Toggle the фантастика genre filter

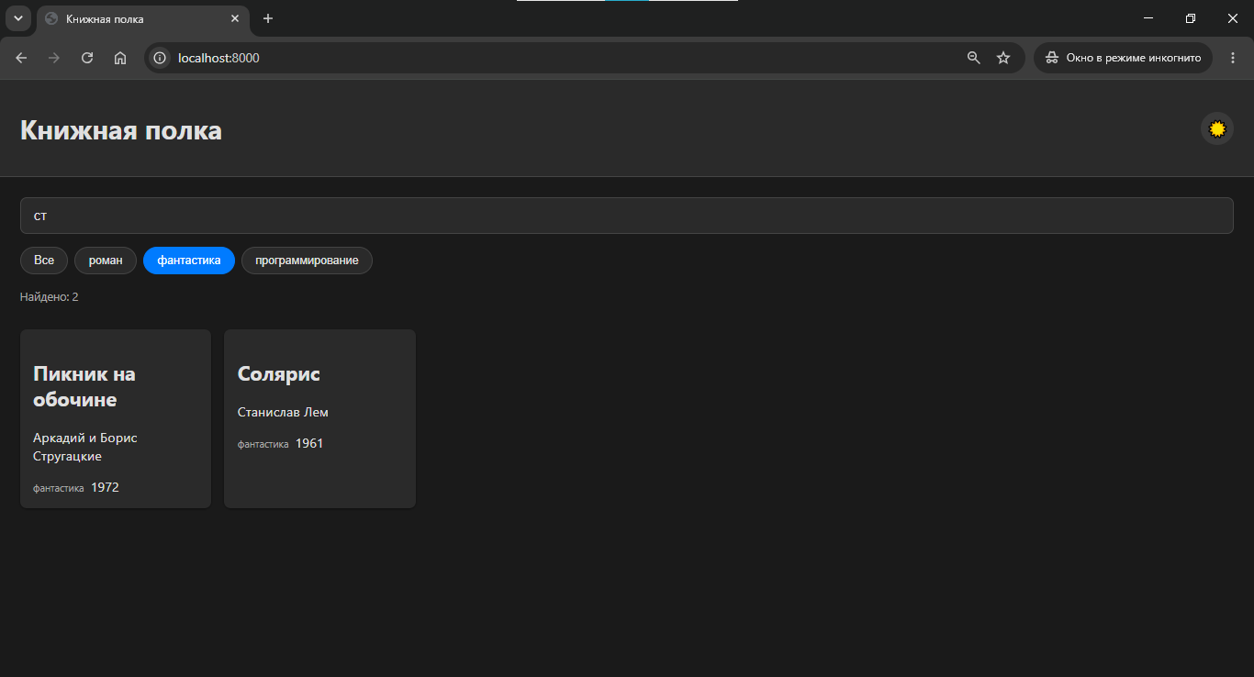189,261
